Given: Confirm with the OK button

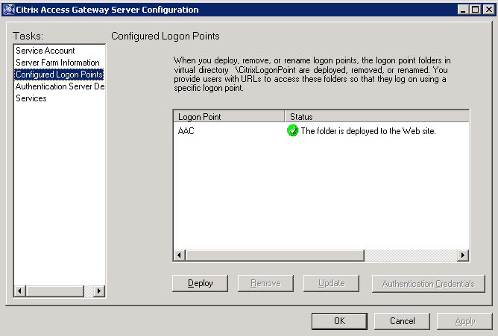Looking at the screenshot, I should 339,321.
